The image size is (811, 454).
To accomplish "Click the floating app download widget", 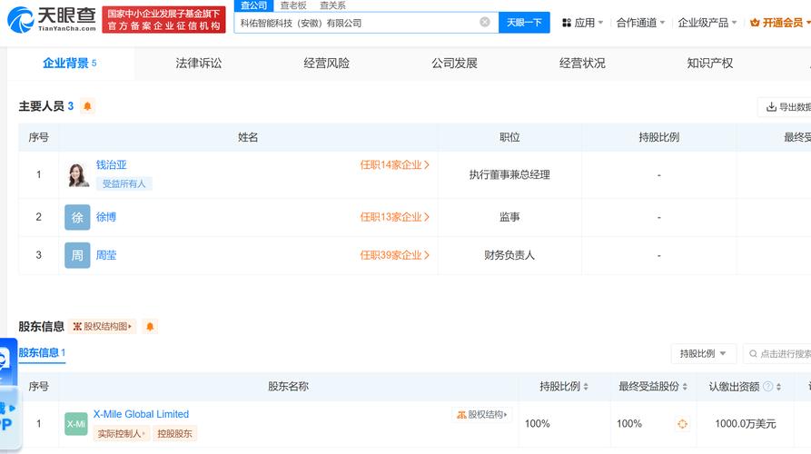I will tap(9, 394).
